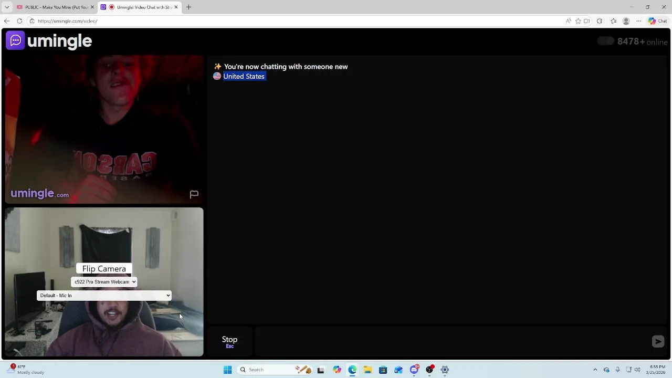Open the Default - Mic In dropdown
The image size is (672, 378).
[x=104, y=296]
